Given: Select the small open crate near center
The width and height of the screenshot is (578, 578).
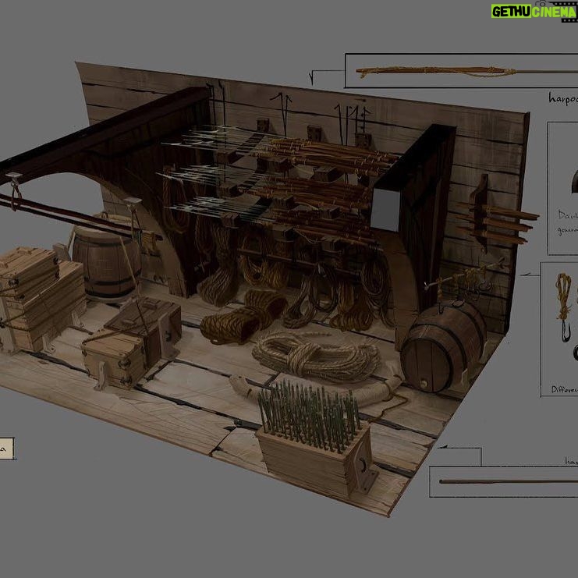Looking at the screenshot, I should pyautogui.click(x=133, y=341).
